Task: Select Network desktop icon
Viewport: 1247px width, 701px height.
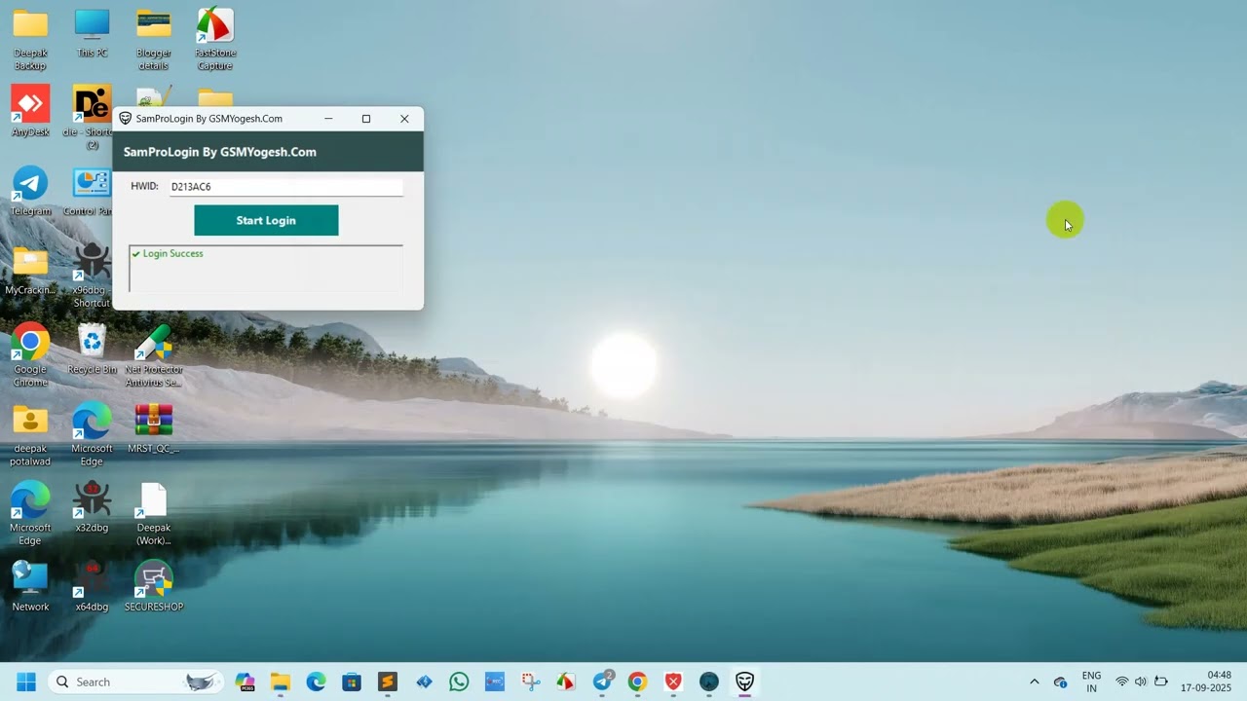Action: [30, 585]
